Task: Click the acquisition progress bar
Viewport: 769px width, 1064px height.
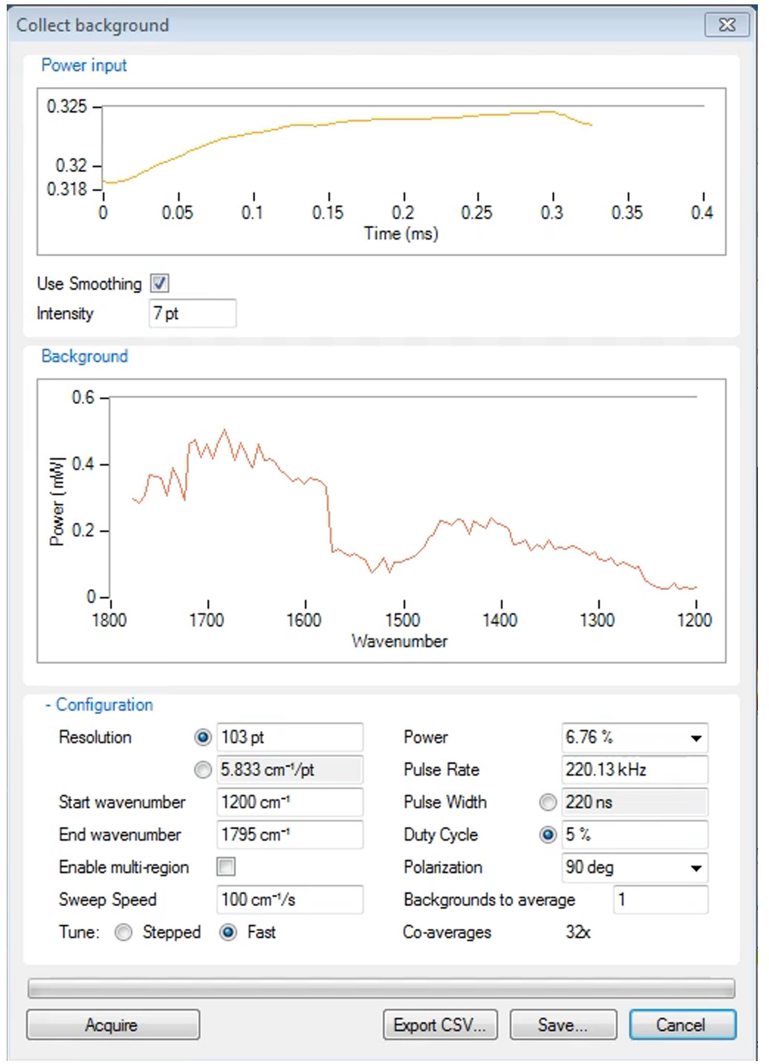Action: click(x=381, y=988)
